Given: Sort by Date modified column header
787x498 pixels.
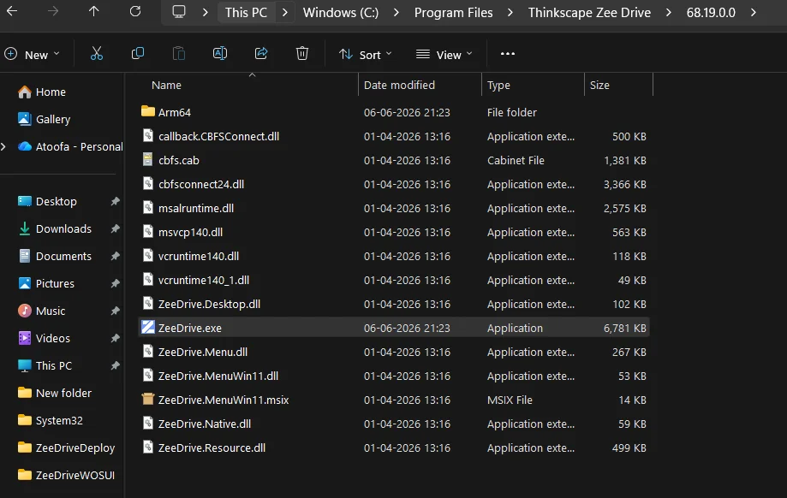Looking at the screenshot, I should pyautogui.click(x=420, y=85).
